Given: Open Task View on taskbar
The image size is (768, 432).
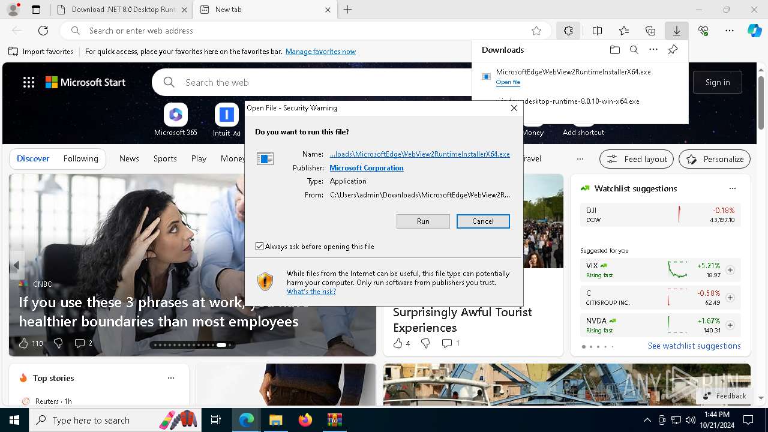Looking at the screenshot, I should [x=217, y=420].
